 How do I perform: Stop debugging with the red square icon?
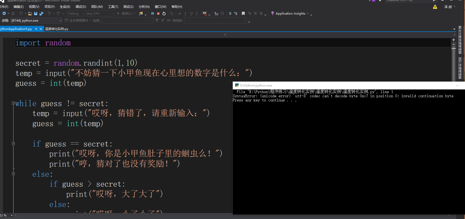[x=158, y=14]
